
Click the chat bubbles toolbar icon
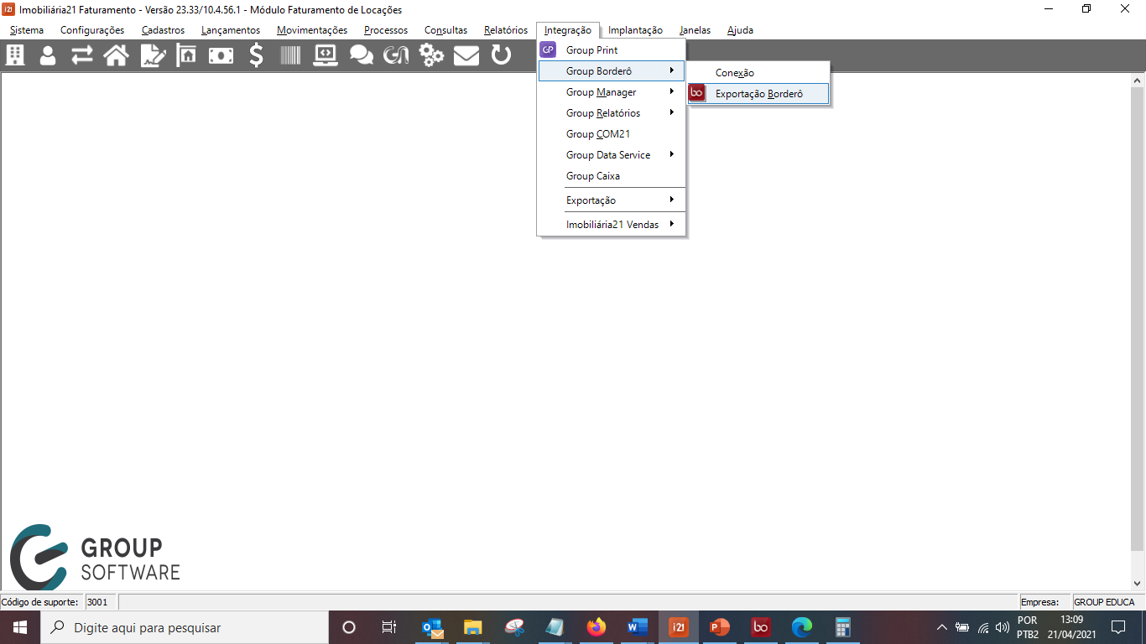(361, 55)
